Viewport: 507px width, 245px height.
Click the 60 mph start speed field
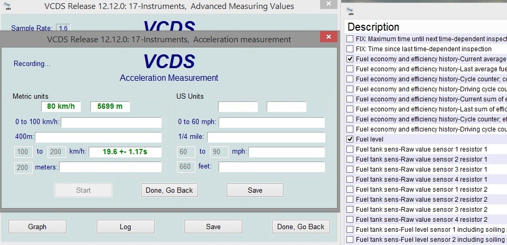click(186, 152)
